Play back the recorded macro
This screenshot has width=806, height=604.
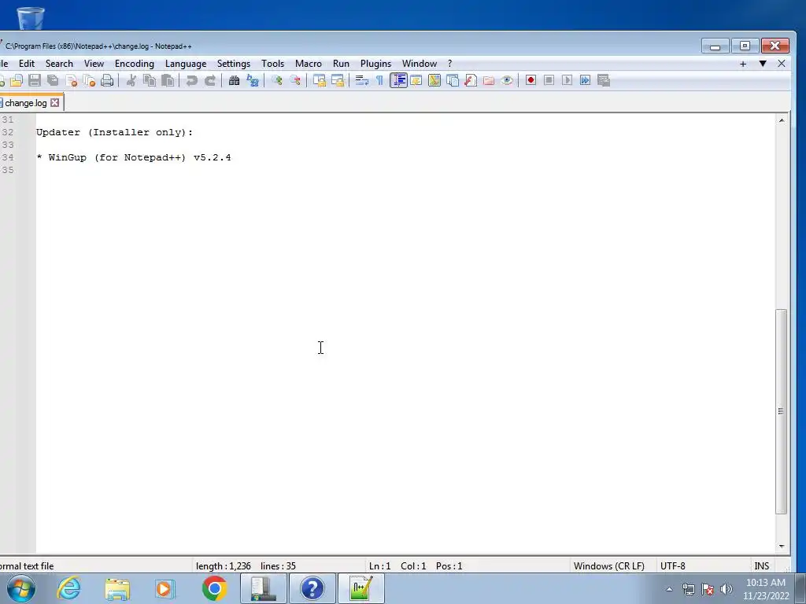(x=567, y=81)
